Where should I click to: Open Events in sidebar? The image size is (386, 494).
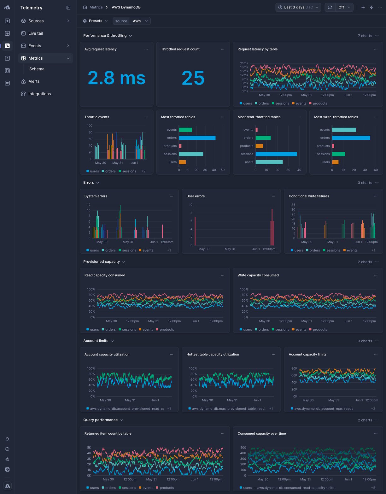coord(45,46)
